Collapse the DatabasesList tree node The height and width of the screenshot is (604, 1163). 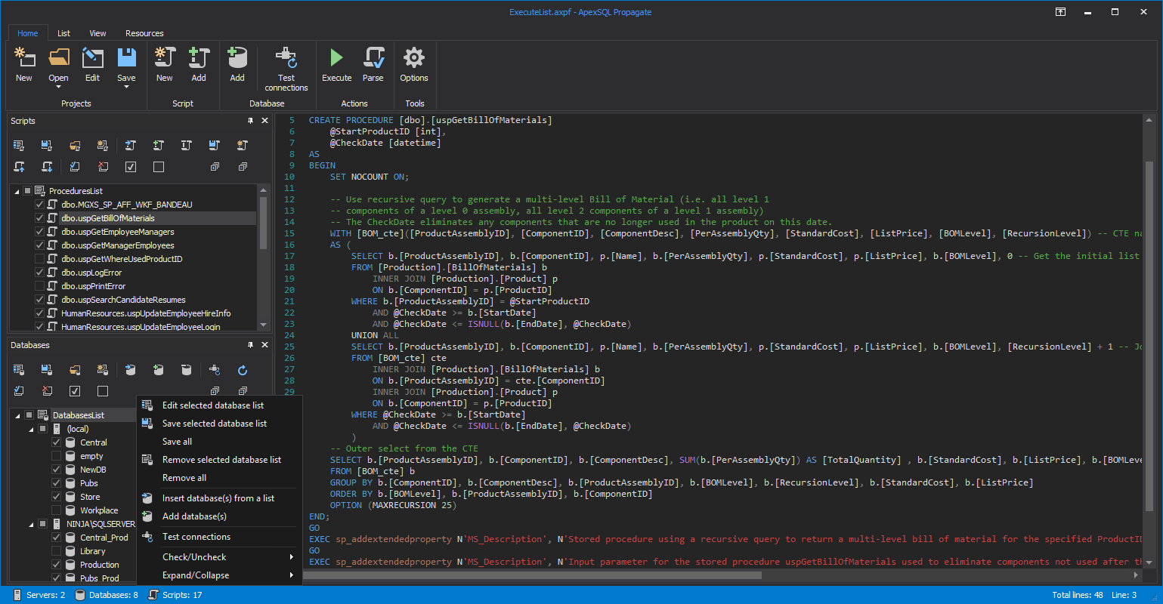[x=17, y=416]
